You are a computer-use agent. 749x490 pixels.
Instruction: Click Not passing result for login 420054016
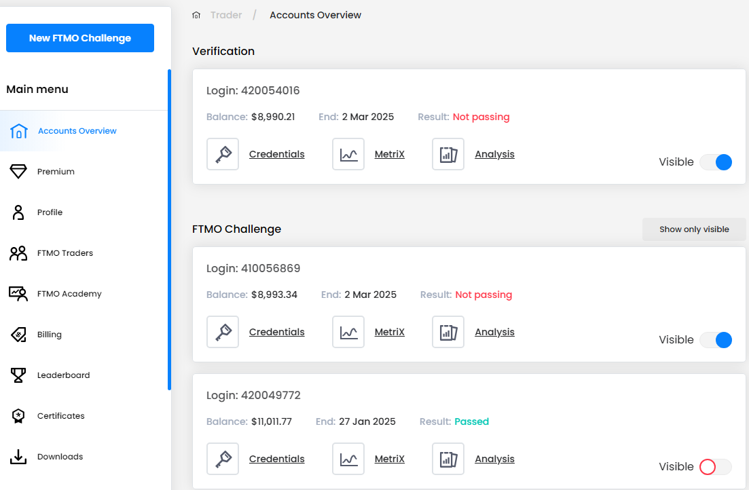point(481,117)
